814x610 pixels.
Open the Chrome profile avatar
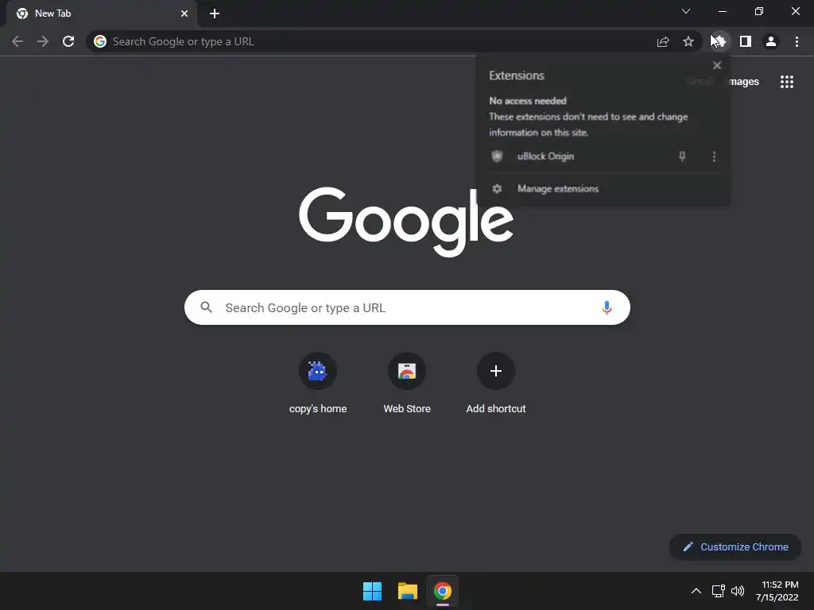771,41
